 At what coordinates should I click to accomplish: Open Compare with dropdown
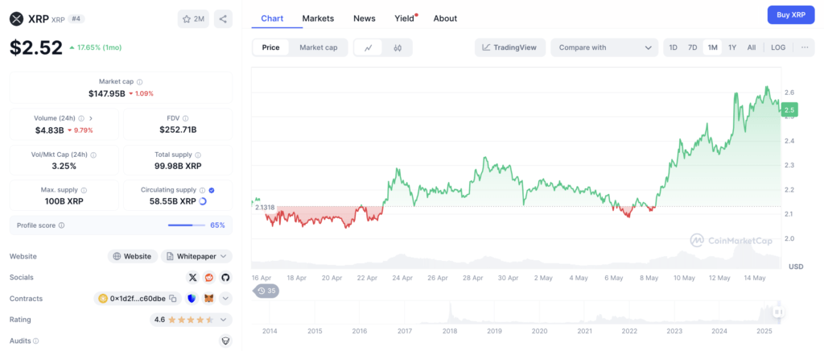pyautogui.click(x=604, y=47)
